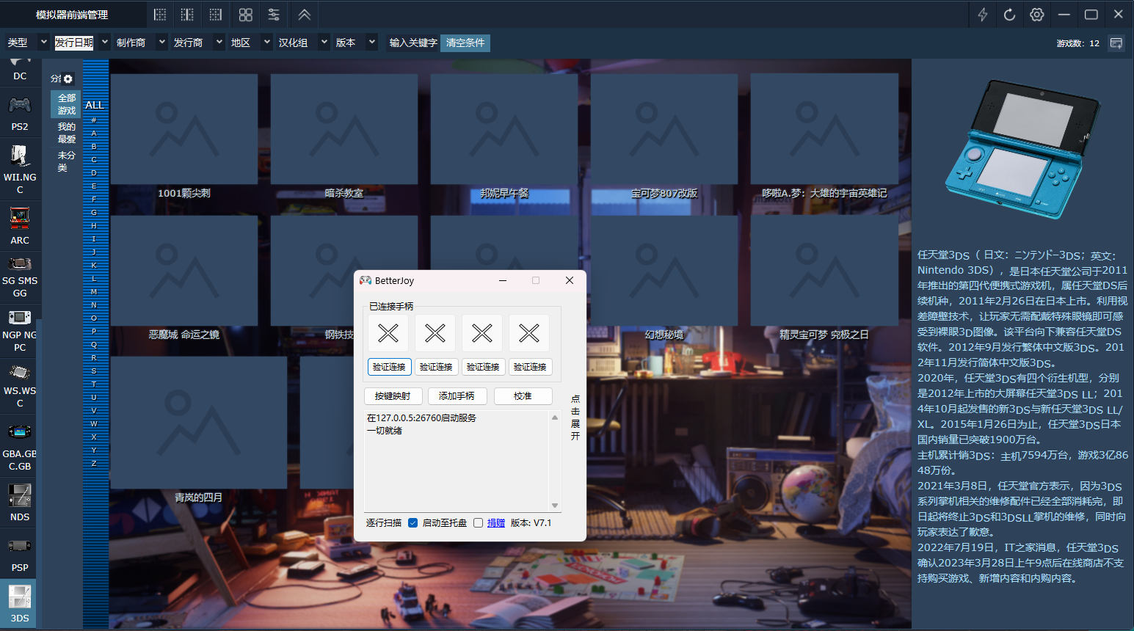The height and width of the screenshot is (631, 1134).
Task: Click the 清空条件 button
Action: click(465, 43)
